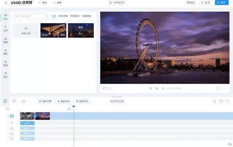Switch to the 我的视频 tab
The height and width of the screenshot is (147, 233).
(x=63, y=16)
